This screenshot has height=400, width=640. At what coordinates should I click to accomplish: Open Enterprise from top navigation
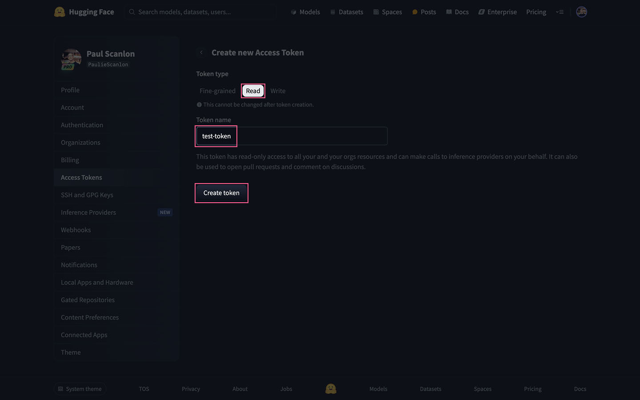point(497,12)
